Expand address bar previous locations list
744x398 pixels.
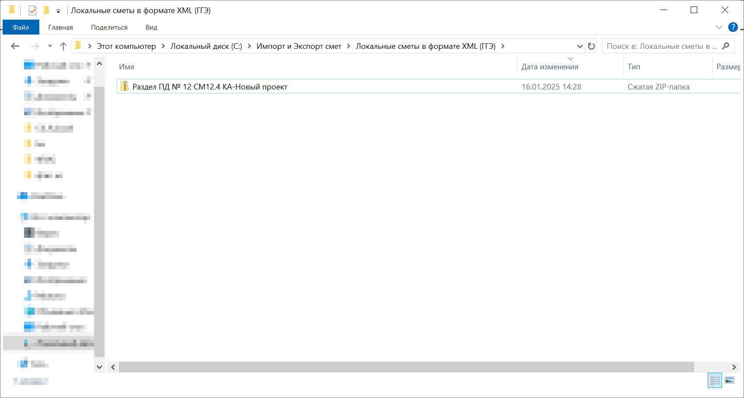(x=580, y=46)
